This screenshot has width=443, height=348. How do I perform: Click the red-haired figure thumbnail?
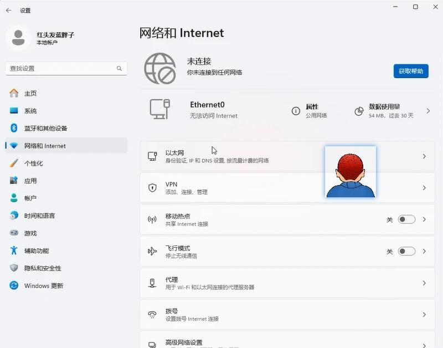click(351, 172)
